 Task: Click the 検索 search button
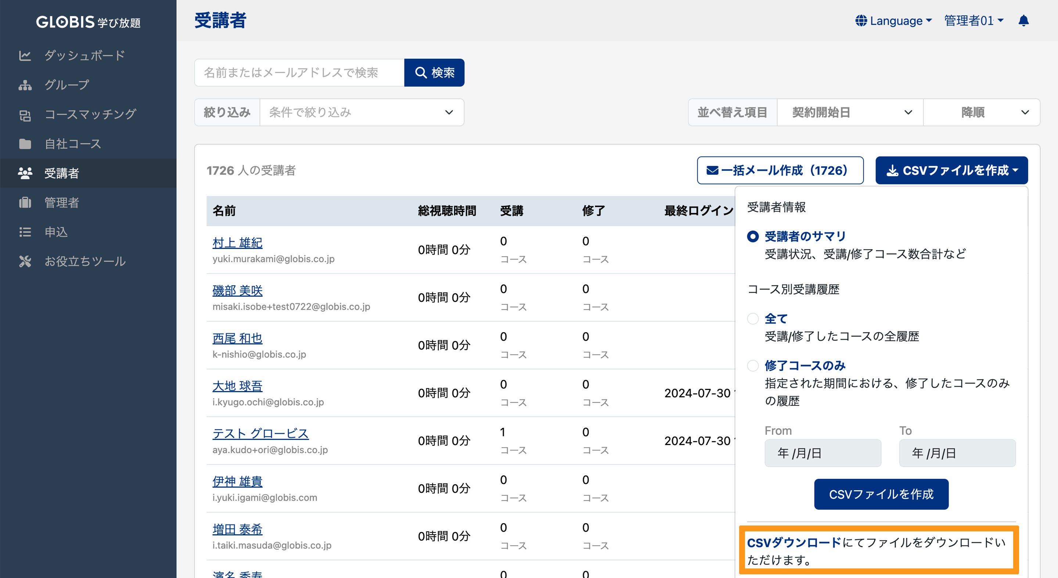(x=434, y=72)
